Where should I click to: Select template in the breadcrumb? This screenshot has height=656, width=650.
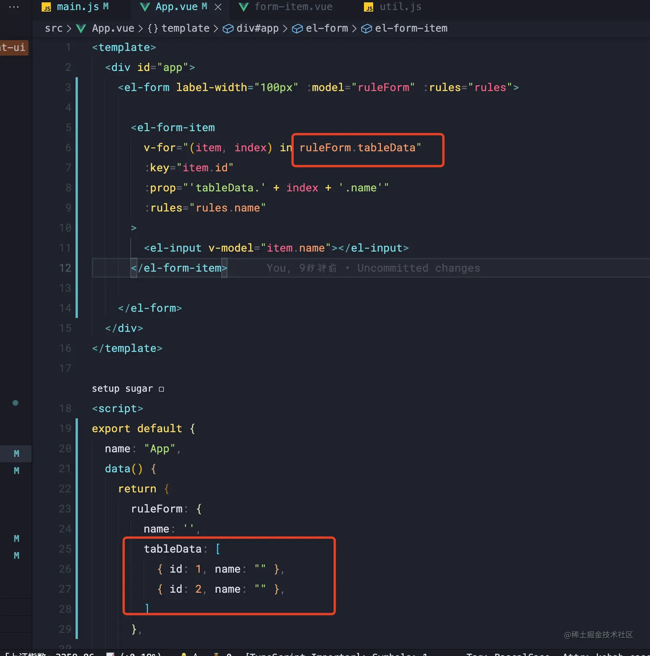185,28
